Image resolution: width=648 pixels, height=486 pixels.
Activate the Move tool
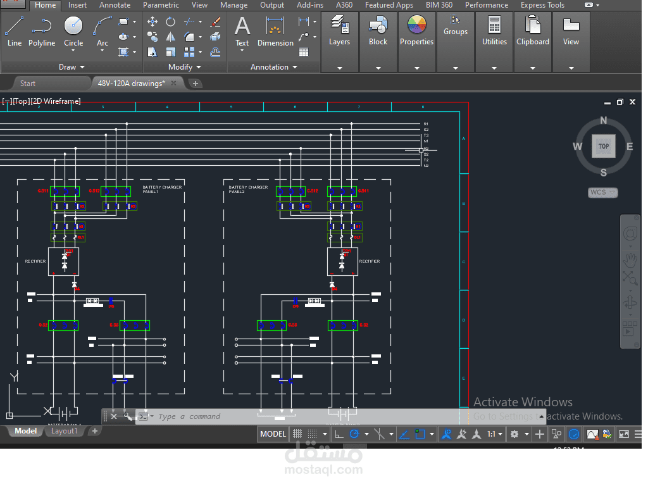coord(152,22)
